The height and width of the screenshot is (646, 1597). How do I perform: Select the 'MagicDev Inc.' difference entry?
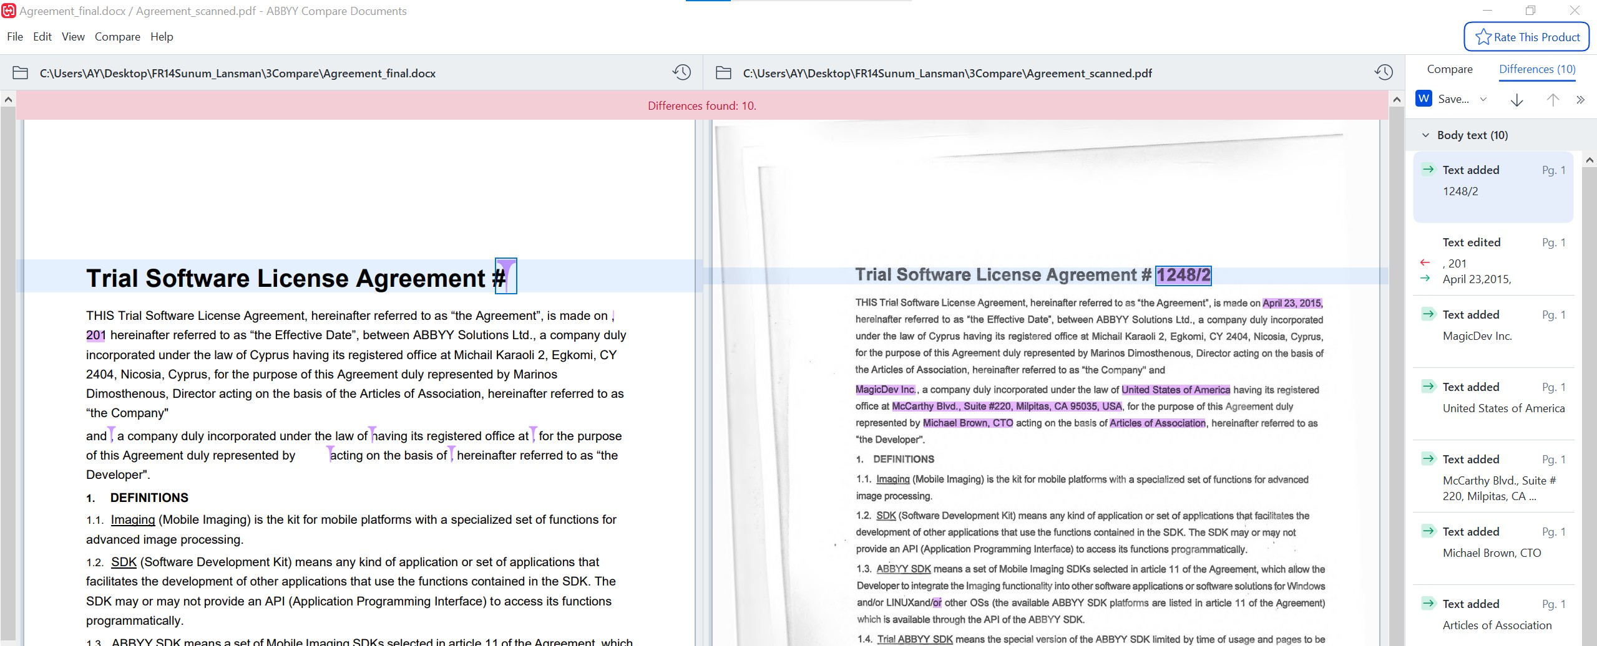click(1493, 331)
